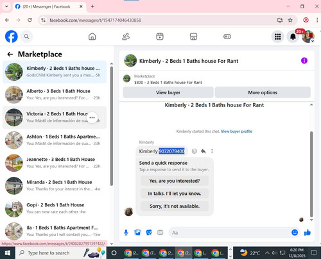
Task: Click the Facebook search magnifier icon
Action: [26, 37]
